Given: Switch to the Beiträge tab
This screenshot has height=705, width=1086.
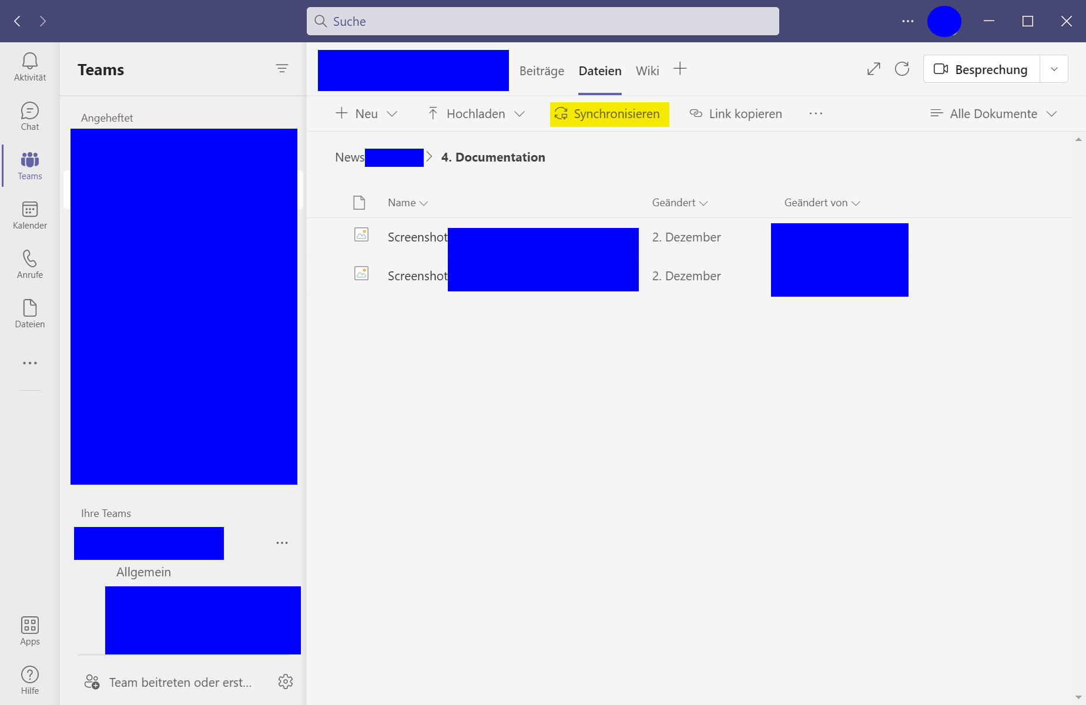Looking at the screenshot, I should click(542, 70).
